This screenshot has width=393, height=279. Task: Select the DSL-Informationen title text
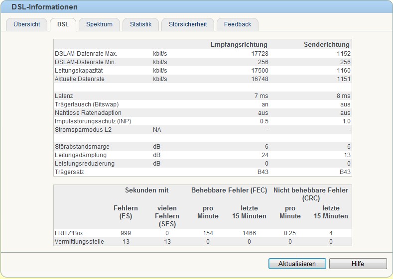pyautogui.click(x=44, y=7)
